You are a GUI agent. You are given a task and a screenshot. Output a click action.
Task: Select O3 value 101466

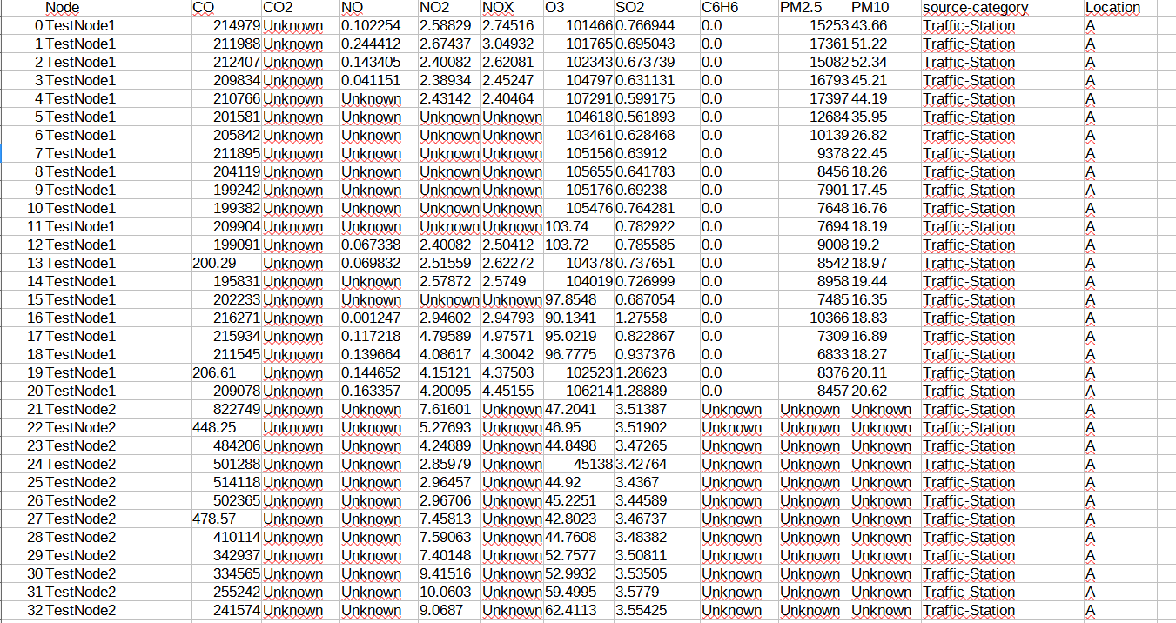pos(578,26)
